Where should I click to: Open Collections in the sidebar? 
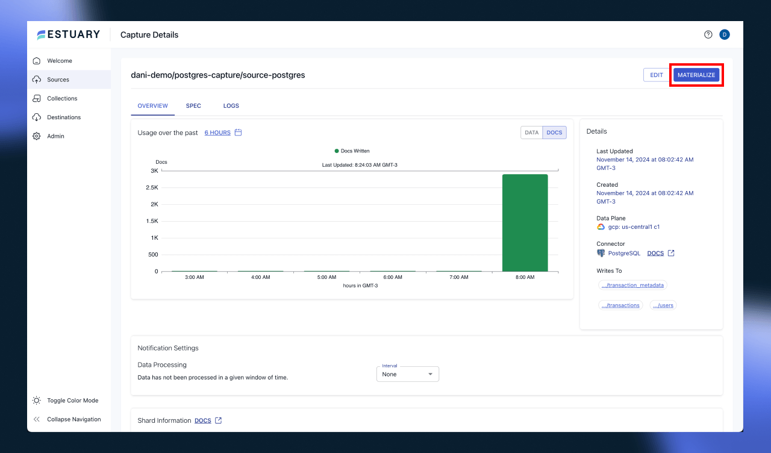pos(69,98)
